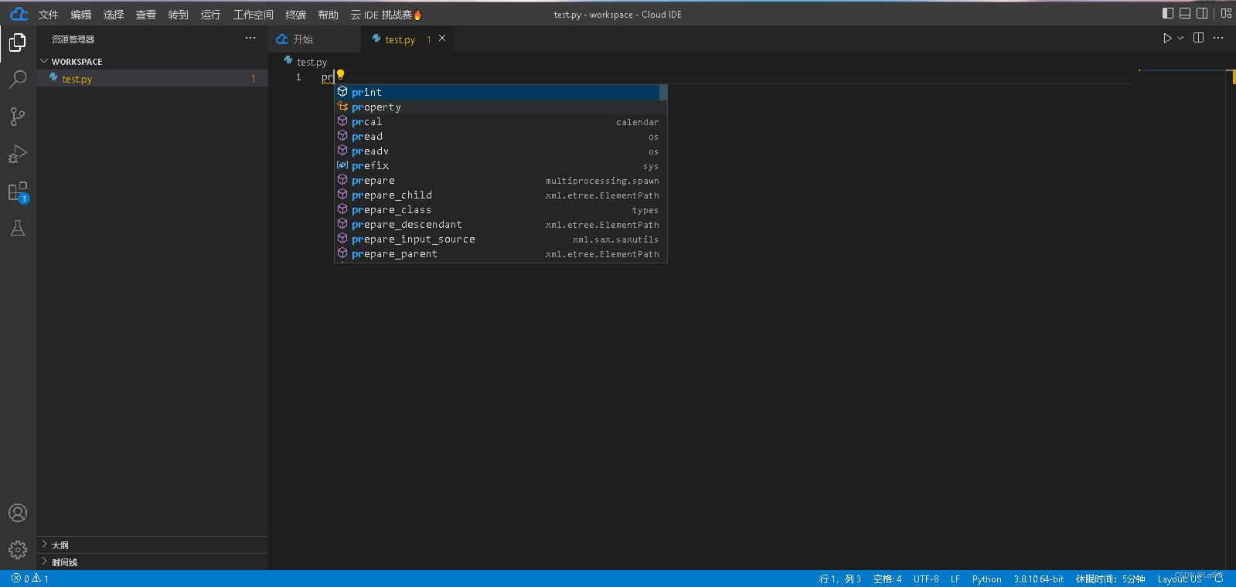Screen dimensions: 1236x587
Task: Click the lightbulb code action icon
Action: tap(340, 75)
